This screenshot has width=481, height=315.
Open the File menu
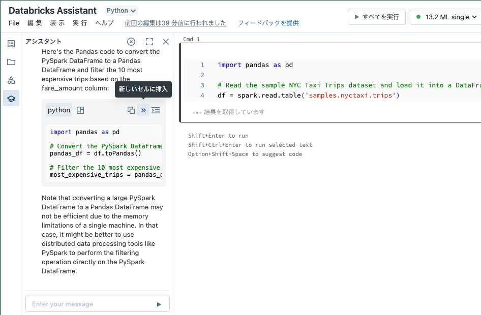coord(14,23)
